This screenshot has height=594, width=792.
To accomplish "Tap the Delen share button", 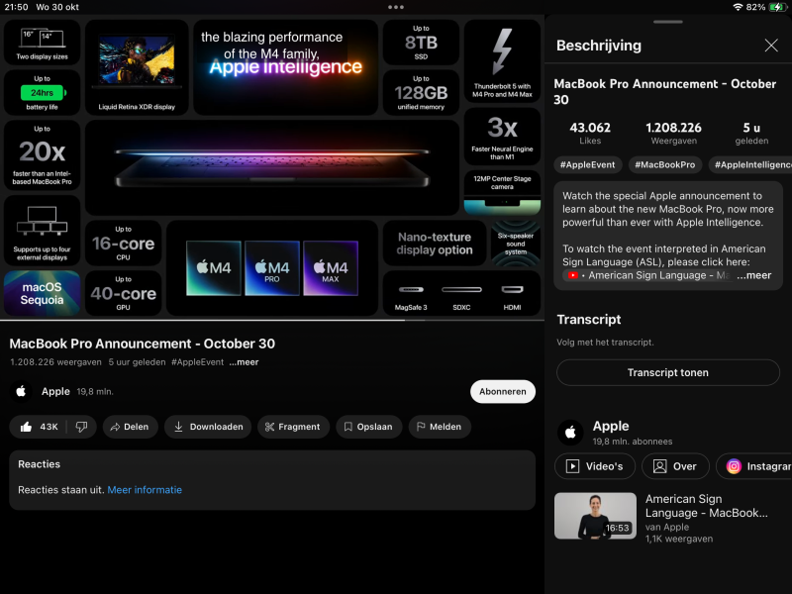I will pyautogui.click(x=129, y=427).
